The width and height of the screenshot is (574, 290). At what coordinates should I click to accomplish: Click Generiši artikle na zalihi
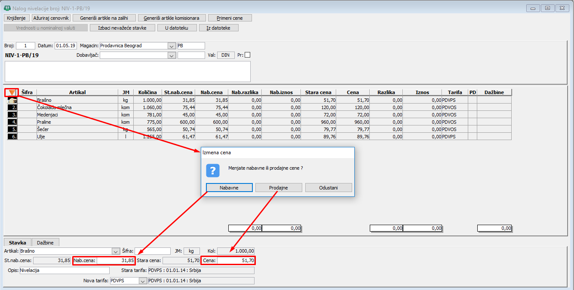(104, 18)
